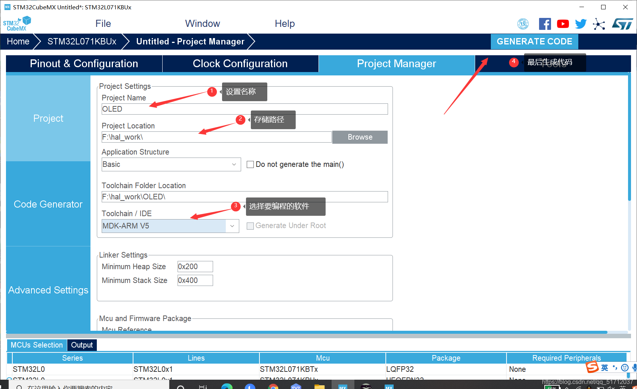Switch to MCUs Selection tab
The width and height of the screenshot is (637, 389).
click(37, 345)
